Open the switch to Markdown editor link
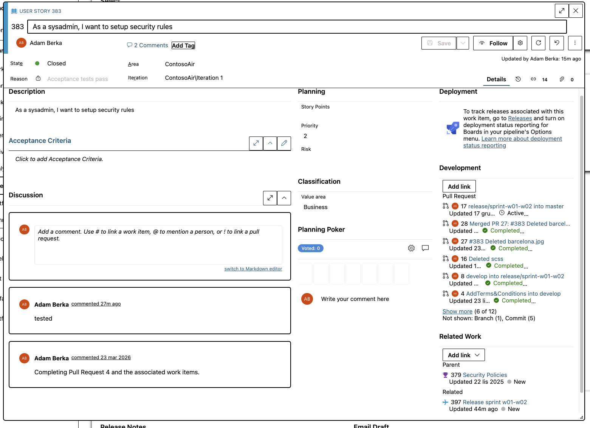This screenshot has width=590, height=428. click(253, 269)
